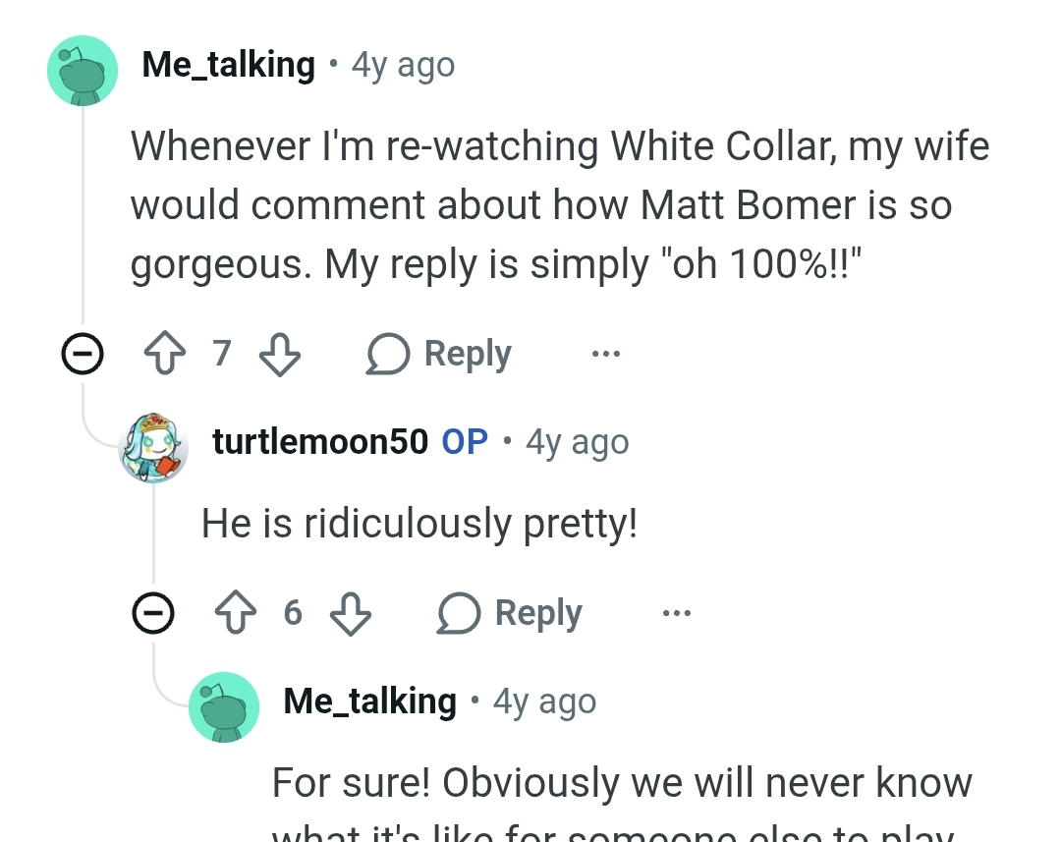Viewport: 1061px width, 842px height.
Task: Open Me_talking's profile avatar at top
Action: [x=83, y=71]
